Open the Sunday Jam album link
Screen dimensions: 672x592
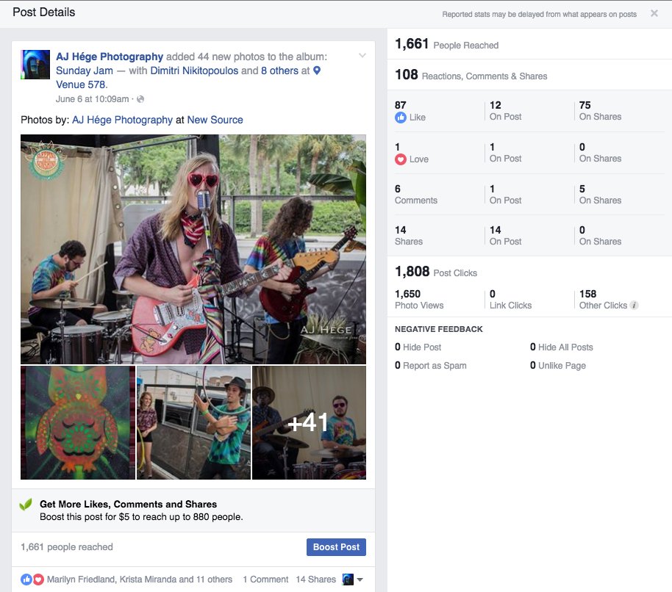click(85, 71)
